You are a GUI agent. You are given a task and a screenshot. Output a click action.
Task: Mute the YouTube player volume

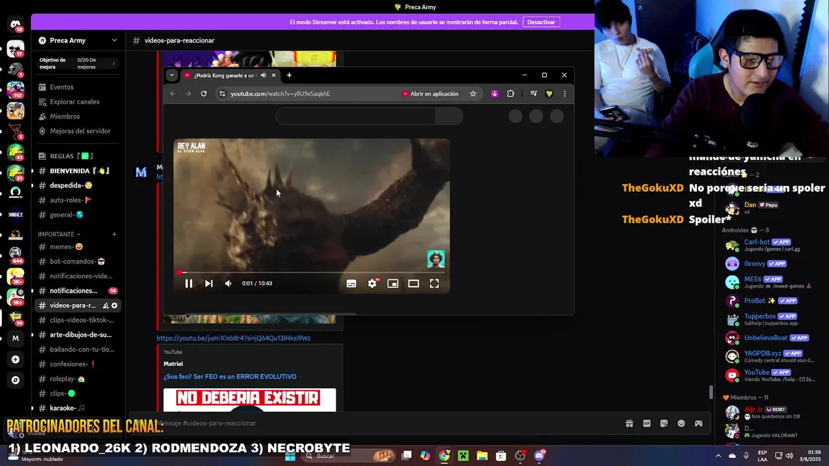(228, 283)
